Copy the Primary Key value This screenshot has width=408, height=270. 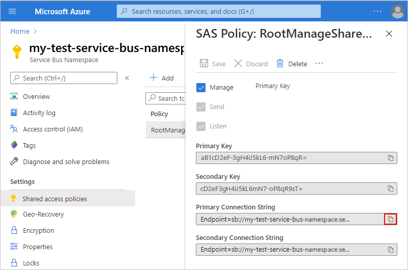[x=391, y=158]
